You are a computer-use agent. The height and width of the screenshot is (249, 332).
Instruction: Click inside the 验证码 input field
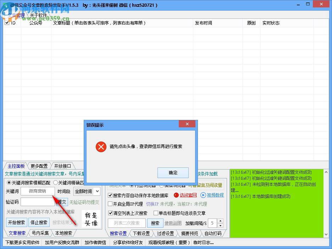[x=38, y=202]
